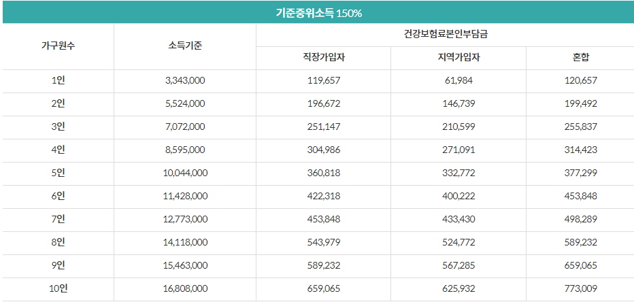Click the 1인 row label
This screenshot has width=634, height=302.
tap(59, 80)
